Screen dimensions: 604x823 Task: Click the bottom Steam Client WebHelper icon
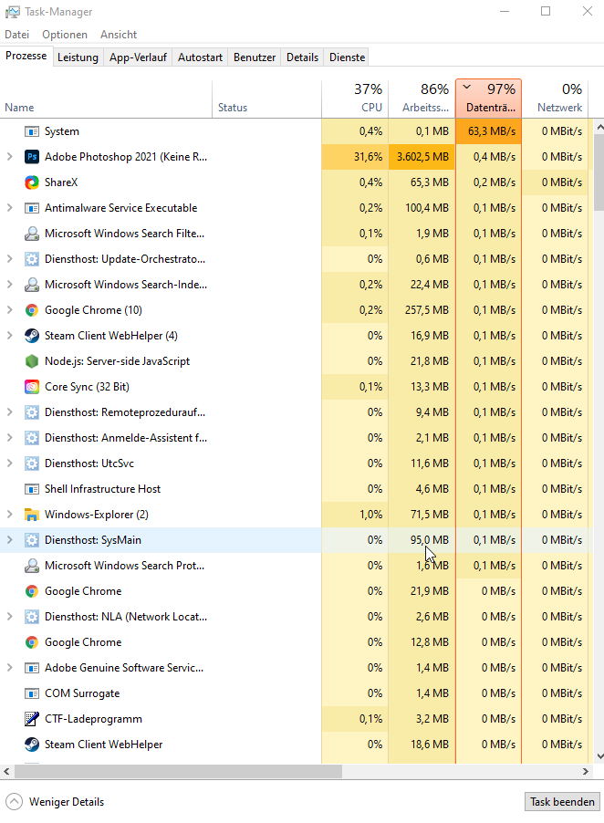pos(32,745)
